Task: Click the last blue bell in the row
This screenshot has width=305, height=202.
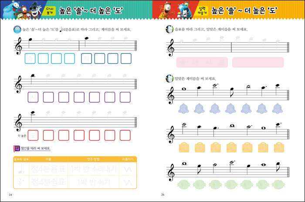Action: pyautogui.click(x=278, y=108)
